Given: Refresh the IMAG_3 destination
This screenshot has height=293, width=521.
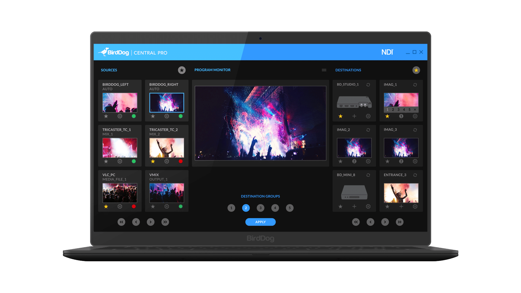Looking at the screenshot, I should (415, 130).
